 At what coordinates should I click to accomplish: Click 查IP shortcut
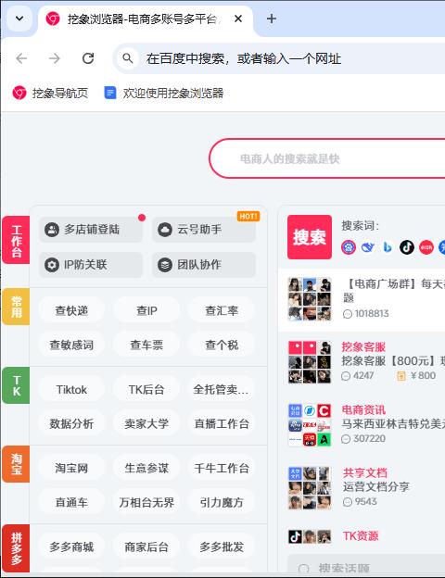click(146, 310)
